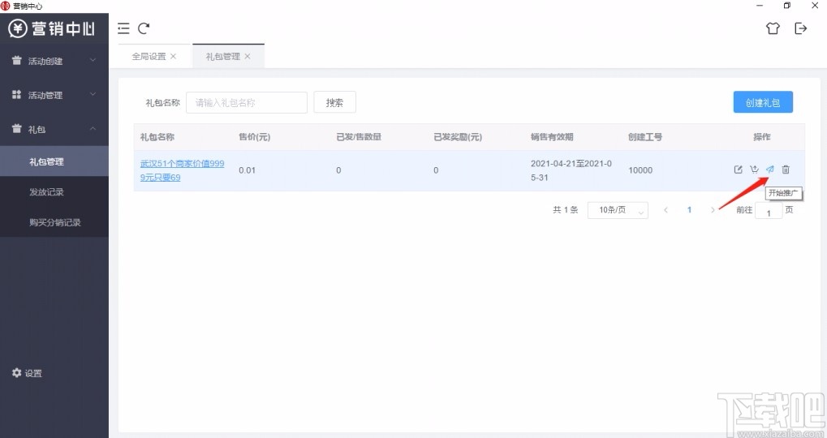
Task: Click the 活动管理 grid icon in the sidebar
Action: (x=17, y=94)
